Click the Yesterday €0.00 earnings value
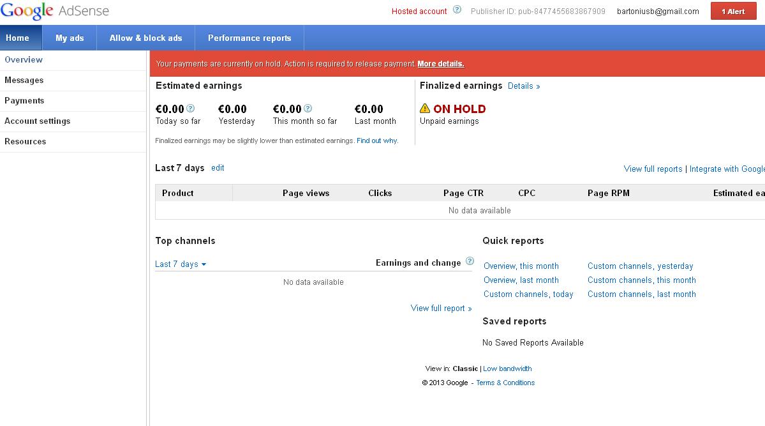 pos(232,109)
